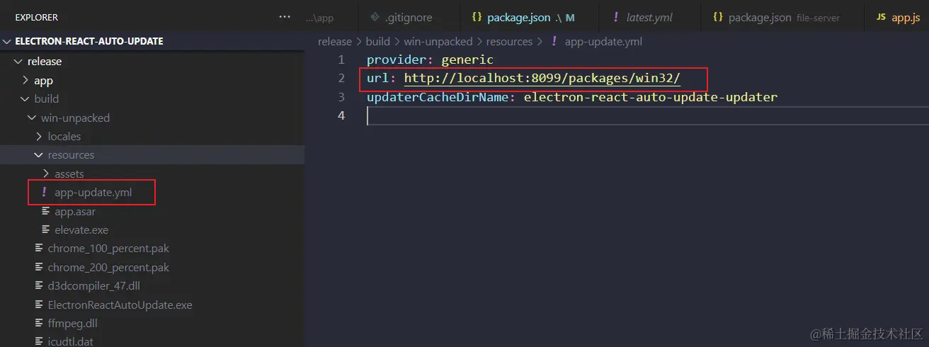Select app.asar file in explorer

coord(74,211)
